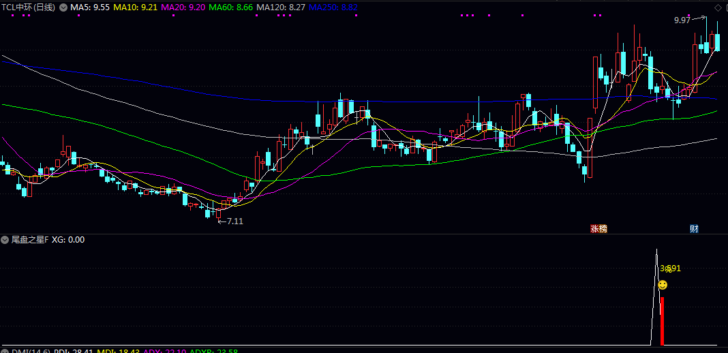Open the main chart indicator dropdown arrow
The height and width of the screenshot is (353, 728).
tap(64, 7)
